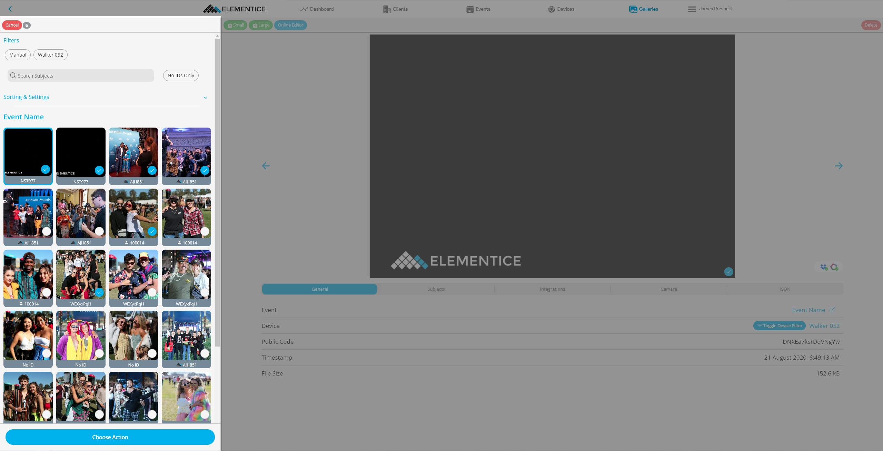Click the timestamp 21 August 2020, 6:49:13 AM
Screen dimensions: 883x451
click(802, 358)
